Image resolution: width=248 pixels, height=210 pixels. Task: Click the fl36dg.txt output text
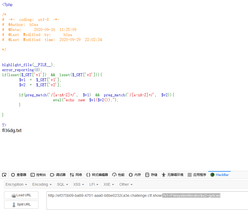tap(12, 130)
